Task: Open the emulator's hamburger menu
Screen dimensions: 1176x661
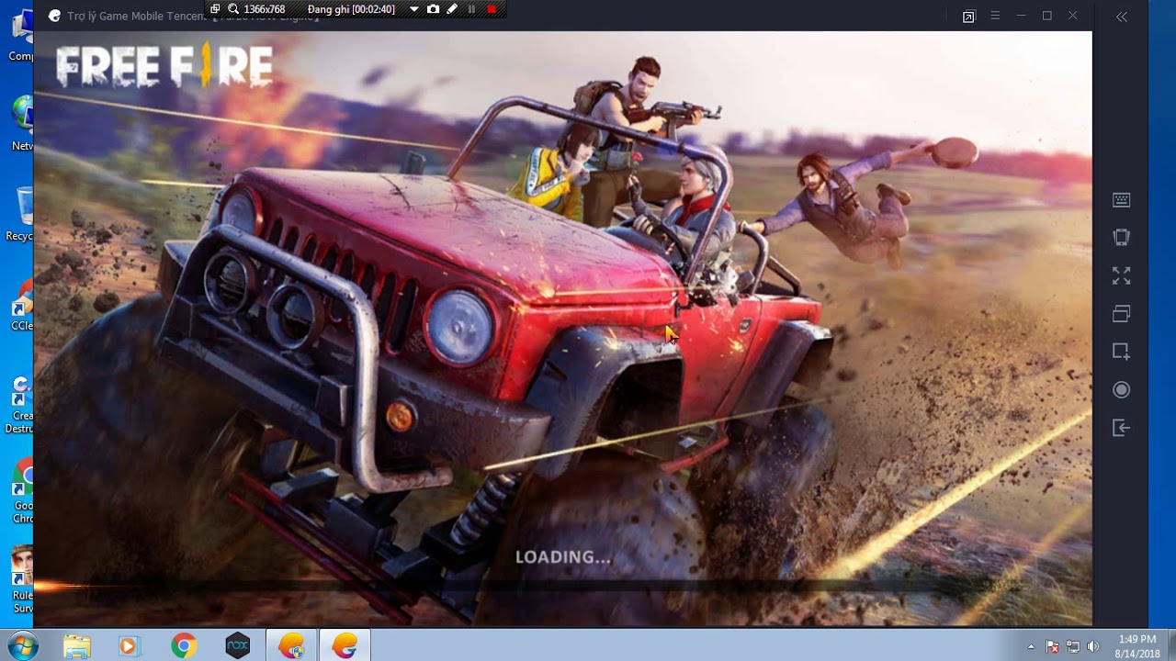Action: [x=995, y=16]
